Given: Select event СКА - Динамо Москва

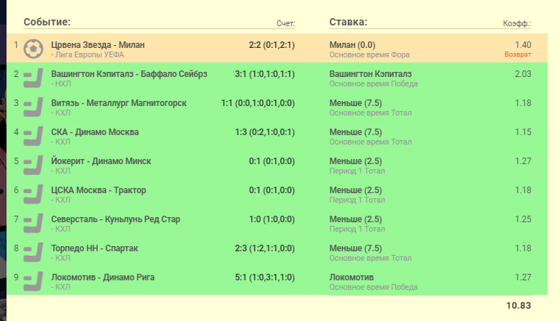Looking at the screenshot, I should pyautogui.click(x=94, y=132).
